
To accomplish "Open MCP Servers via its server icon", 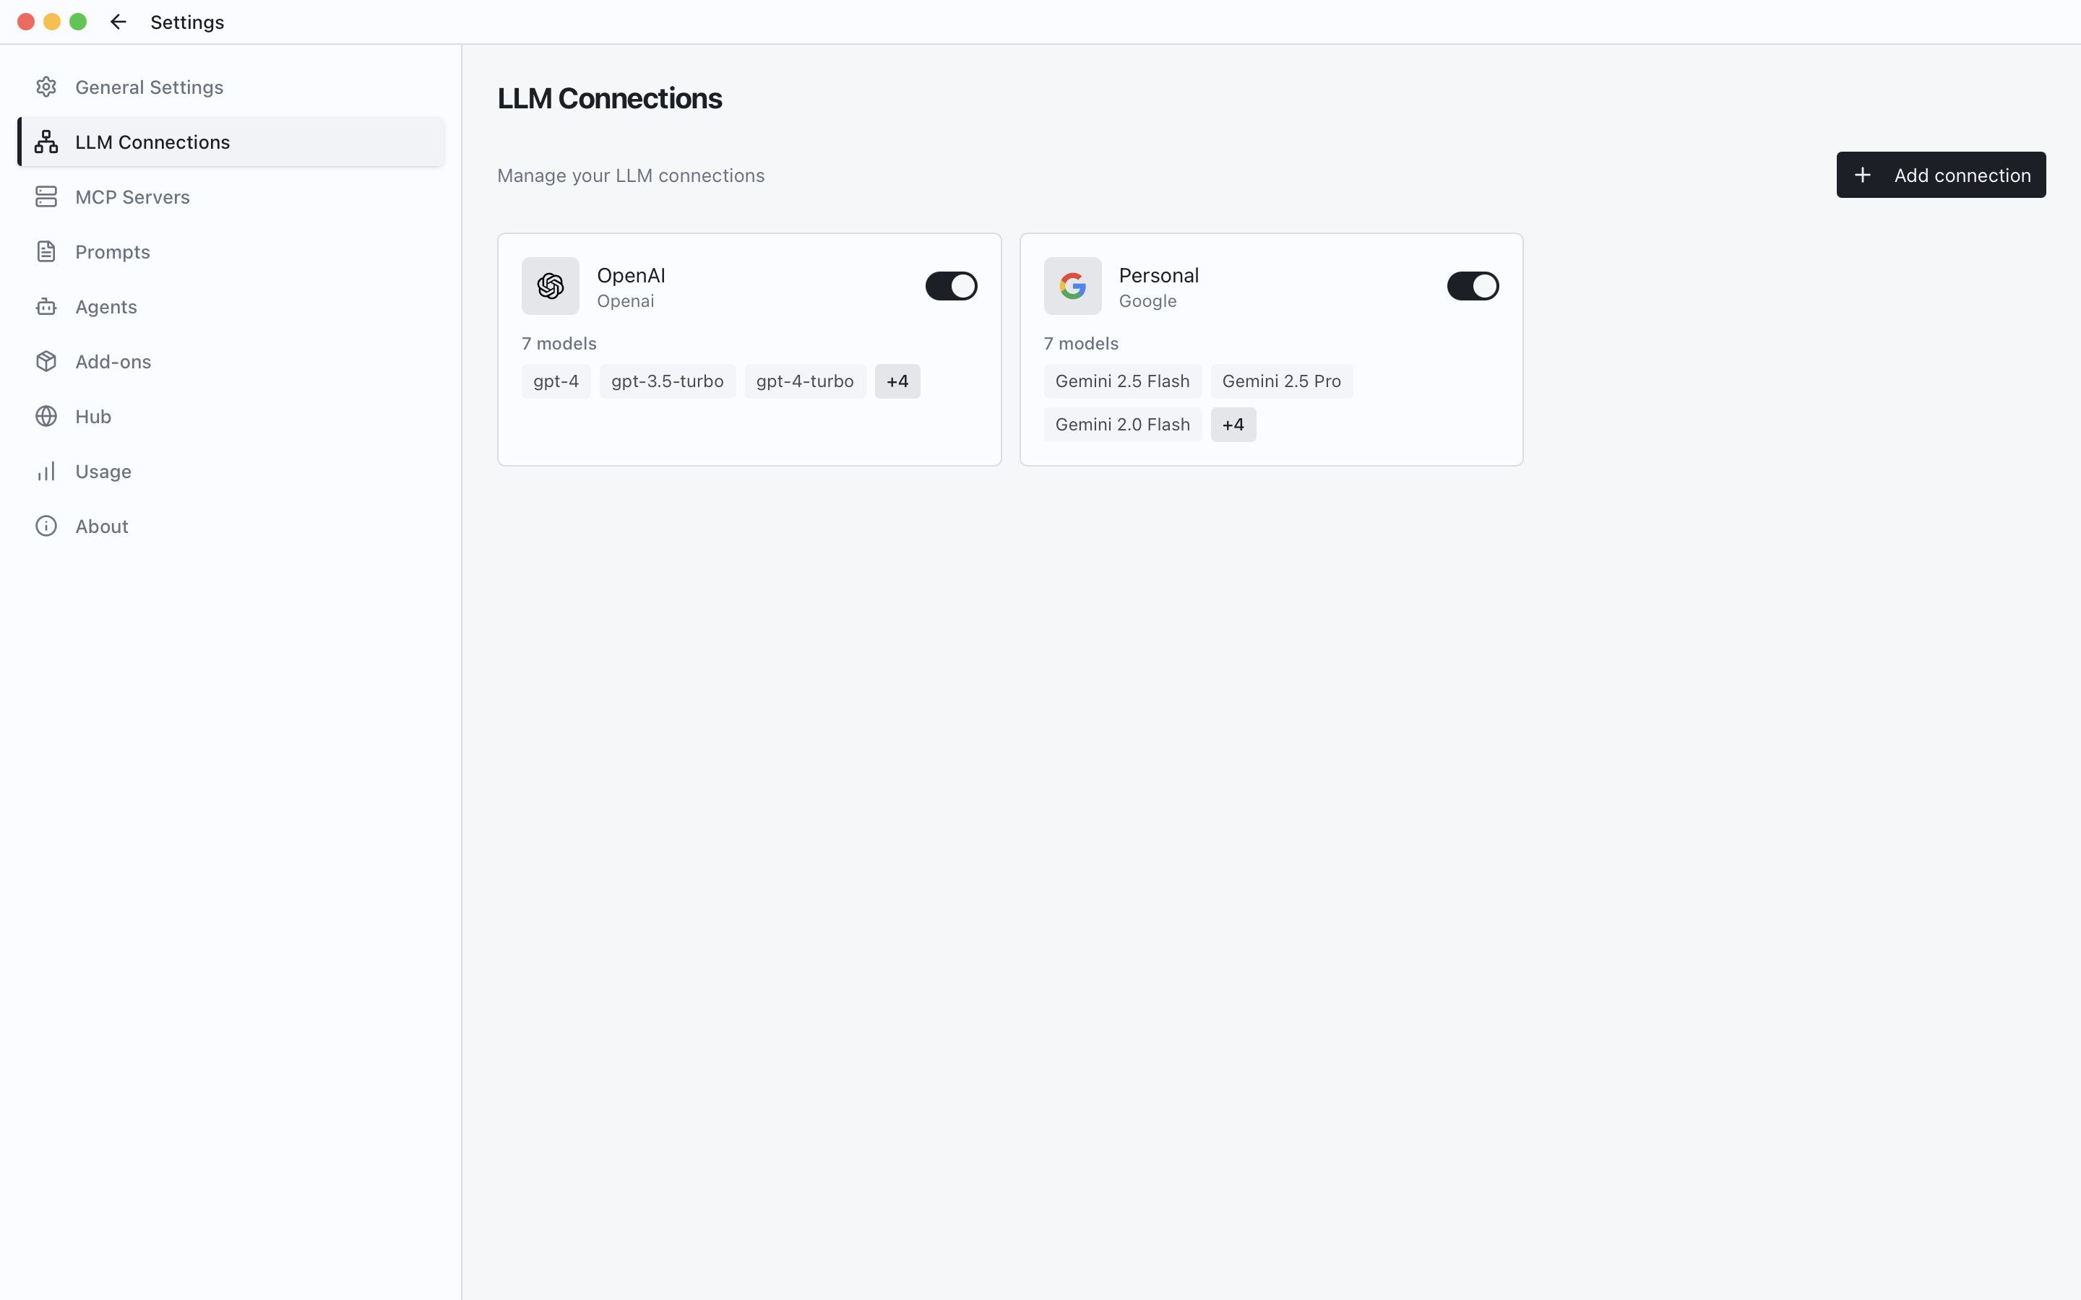I will point(46,196).
